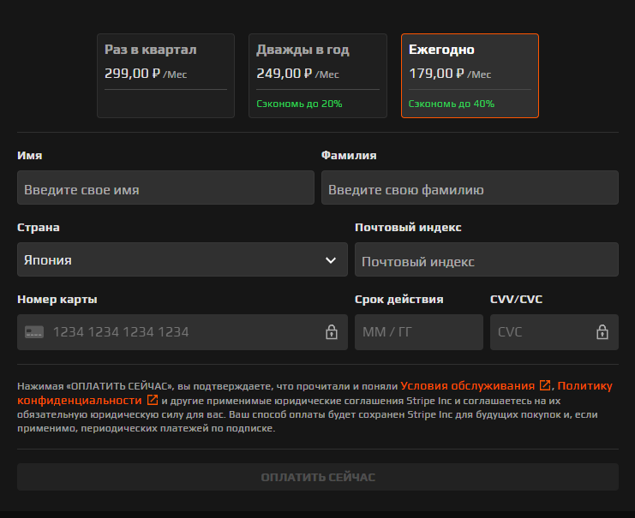Click the Фамилия input field

pyautogui.click(x=470, y=188)
